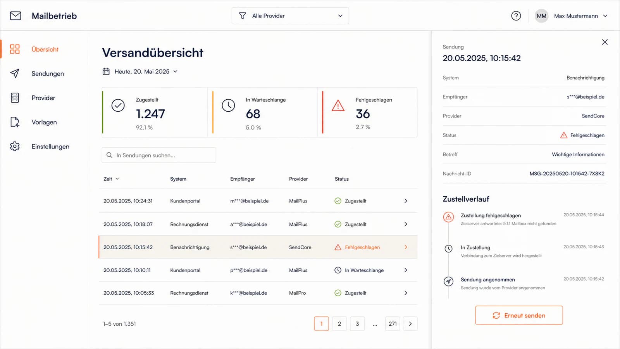Go to page 2 in pagination
The image size is (620, 349).
339,324
